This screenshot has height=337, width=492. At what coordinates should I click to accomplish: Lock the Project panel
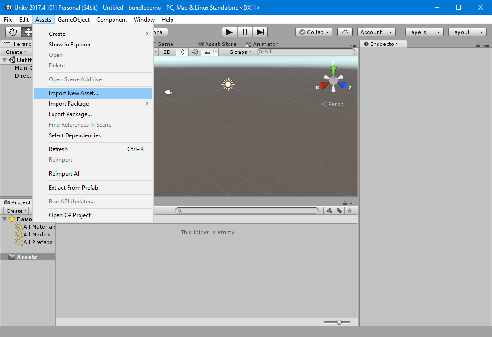point(345,203)
